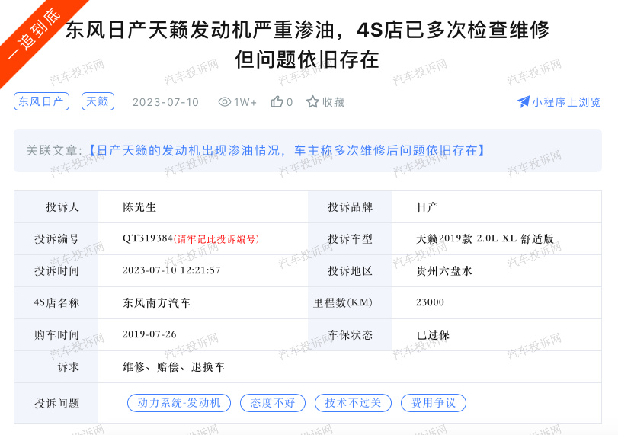Click the 关联文章 label
The height and width of the screenshot is (435, 618).
point(54,150)
